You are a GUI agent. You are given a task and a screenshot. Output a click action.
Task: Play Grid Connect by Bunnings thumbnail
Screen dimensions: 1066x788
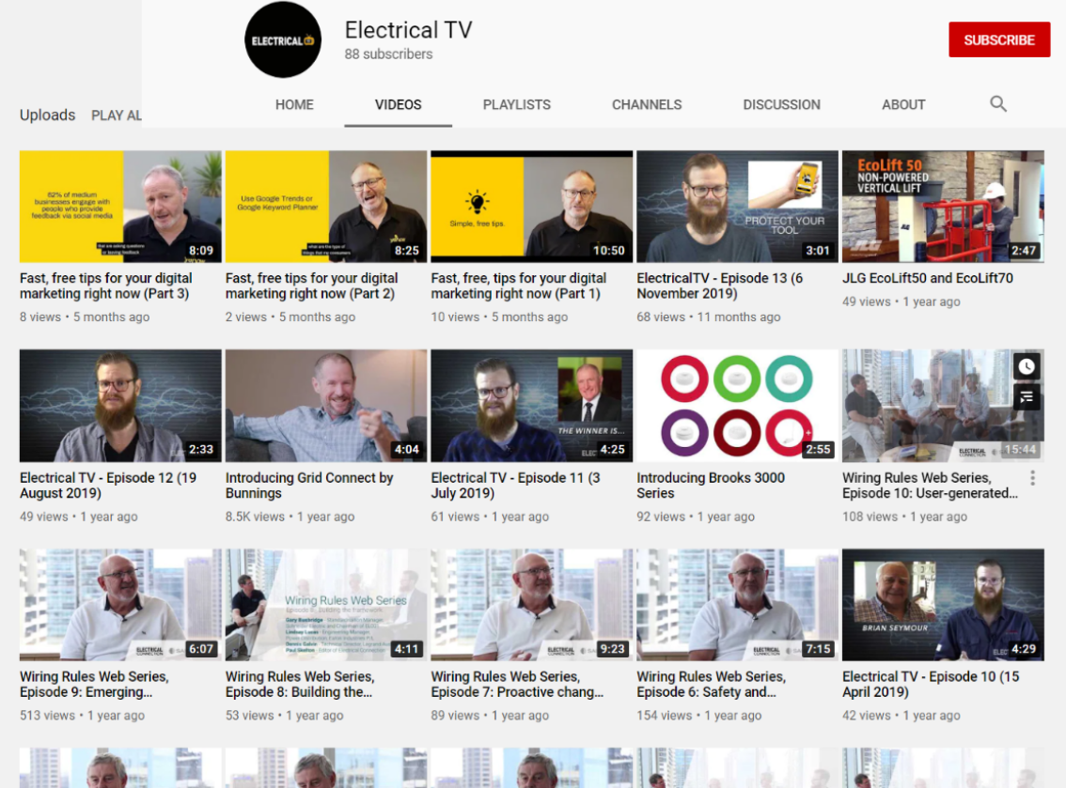pos(326,406)
